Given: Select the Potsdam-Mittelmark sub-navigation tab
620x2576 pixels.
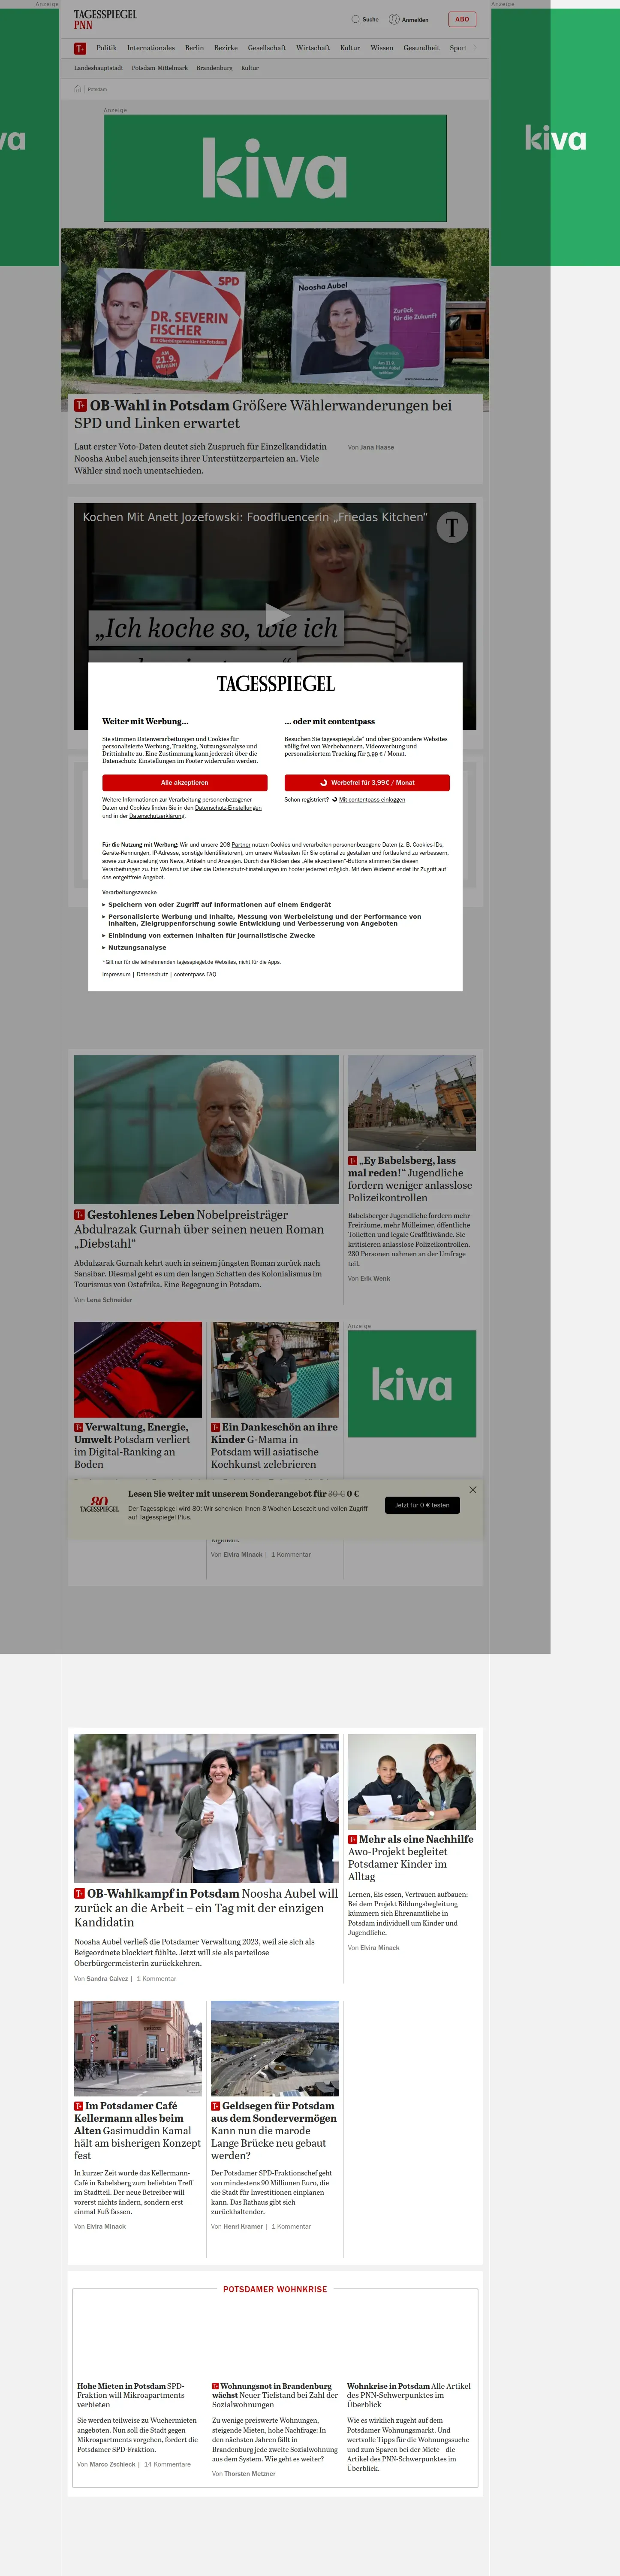Looking at the screenshot, I should pyautogui.click(x=160, y=68).
